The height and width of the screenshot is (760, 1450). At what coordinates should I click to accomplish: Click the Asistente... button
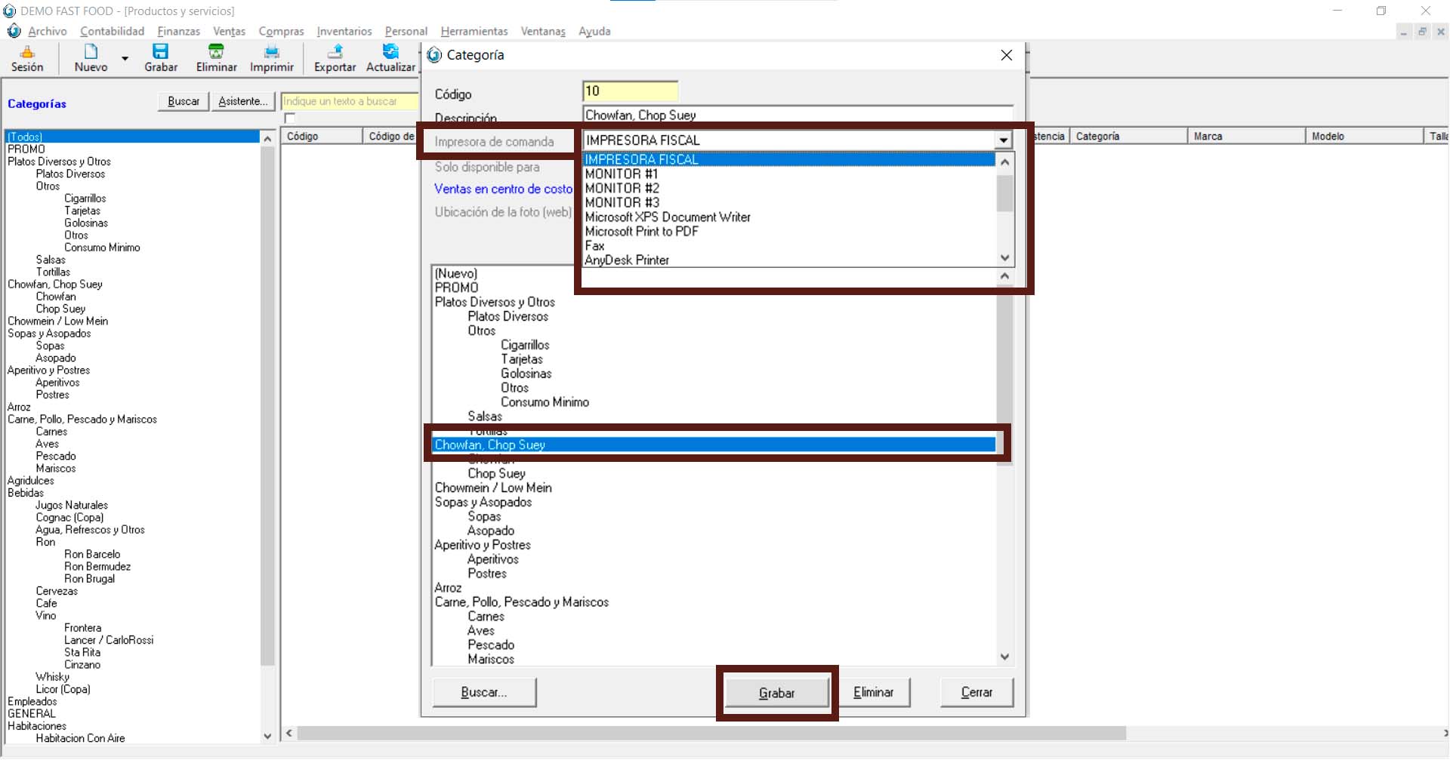point(242,101)
